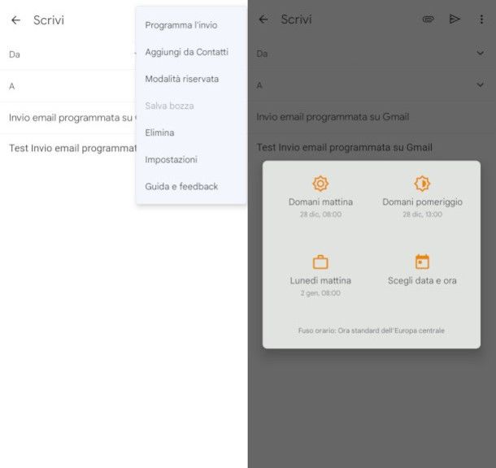Click subject field in left compose screen
The width and height of the screenshot is (496, 468).
pyautogui.click(x=67, y=118)
